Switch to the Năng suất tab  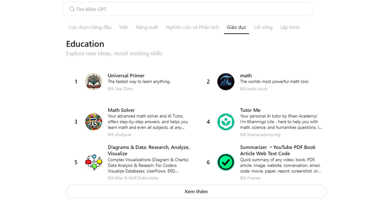[147, 27]
